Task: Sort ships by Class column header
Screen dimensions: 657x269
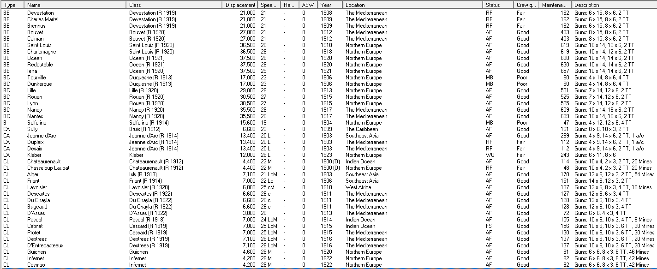Action: coord(174,5)
